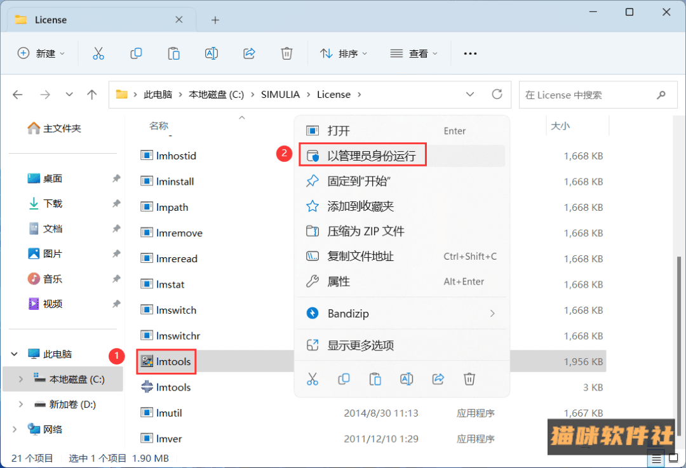Open 桌面 in the sidebar
This screenshot has width=686, height=468.
tap(45, 178)
